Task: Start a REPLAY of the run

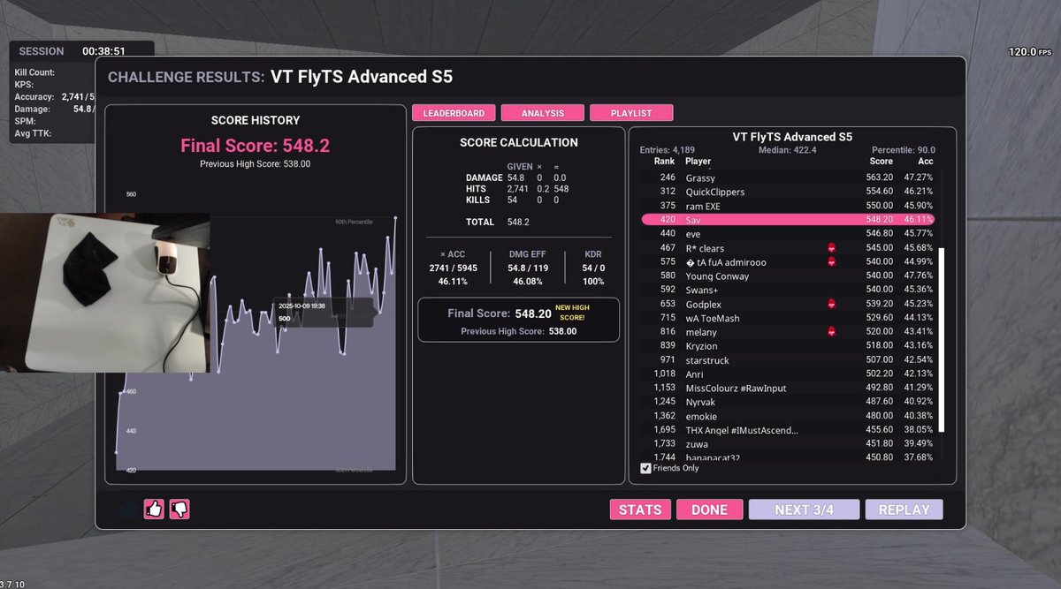Action: [904, 510]
